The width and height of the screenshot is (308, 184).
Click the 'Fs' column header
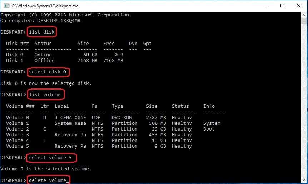(x=94, y=106)
